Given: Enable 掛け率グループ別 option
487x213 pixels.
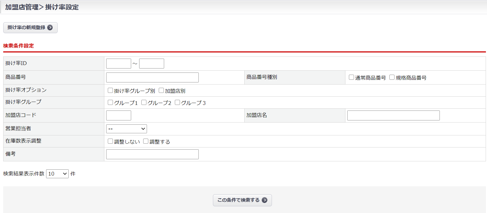Looking at the screenshot, I should (110, 90).
